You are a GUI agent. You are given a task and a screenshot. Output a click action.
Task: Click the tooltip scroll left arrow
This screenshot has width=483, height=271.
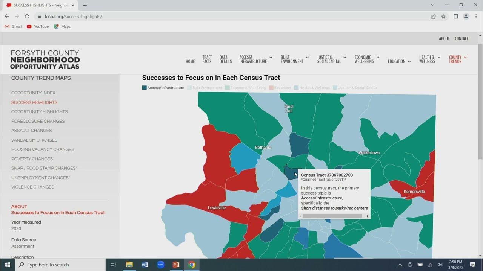(x=301, y=216)
